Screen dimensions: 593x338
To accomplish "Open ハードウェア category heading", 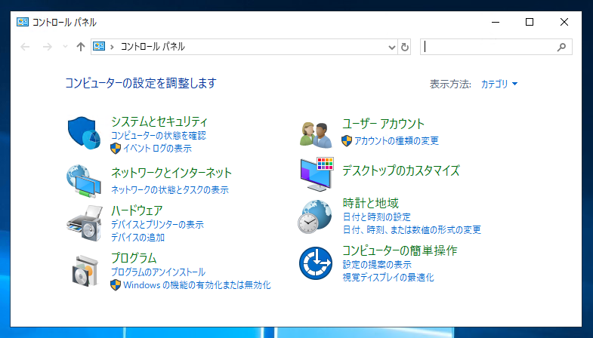I will tap(137, 210).
